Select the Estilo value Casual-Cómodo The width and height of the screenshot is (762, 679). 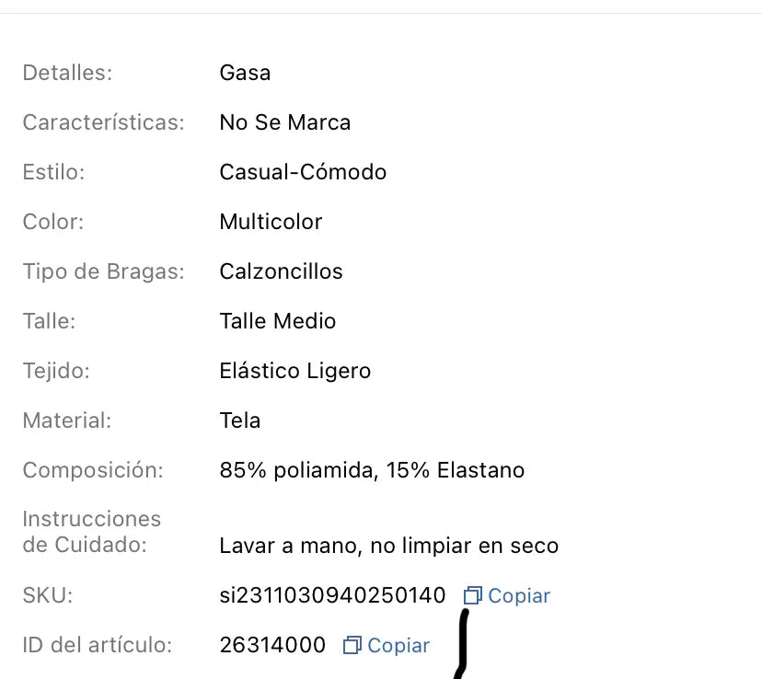303,172
